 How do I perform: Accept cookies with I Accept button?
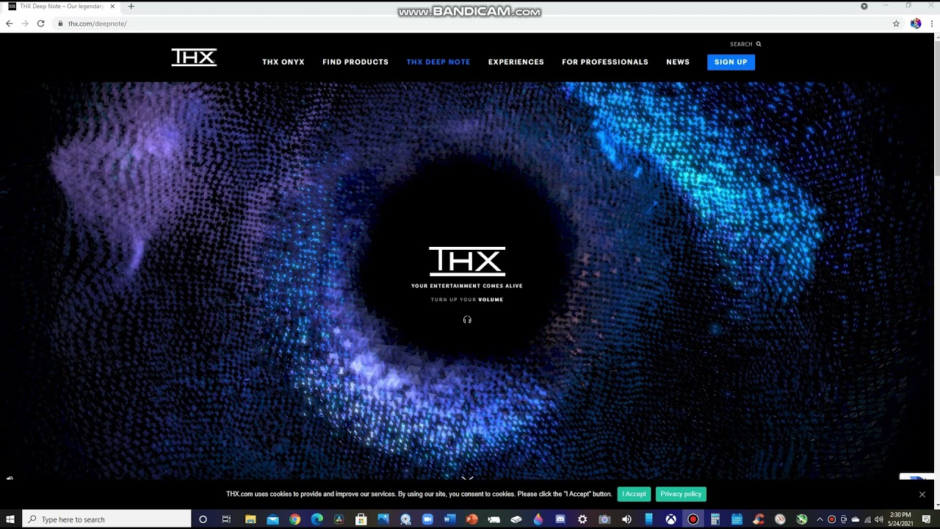(x=634, y=494)
